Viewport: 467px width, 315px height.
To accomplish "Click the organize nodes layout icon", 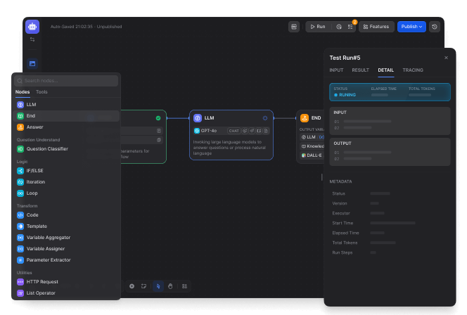I will (185, 286).
